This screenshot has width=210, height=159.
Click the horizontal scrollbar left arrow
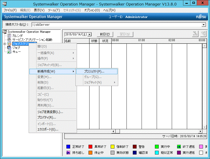pyautogui.click(x=113, y=131)
